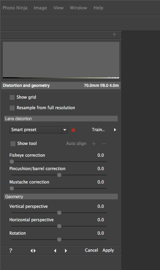Enable Resample from full resolution checkbox
This screenshot has width=160, height=270.
(12, 108)
